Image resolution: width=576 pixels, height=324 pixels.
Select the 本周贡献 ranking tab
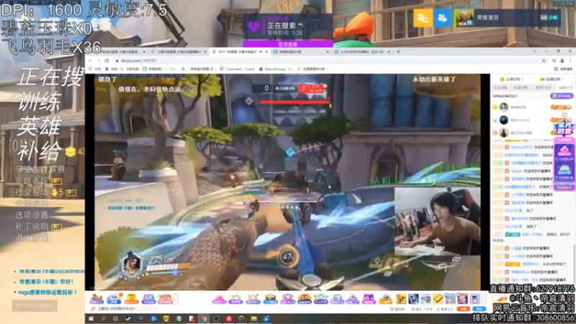520,87
